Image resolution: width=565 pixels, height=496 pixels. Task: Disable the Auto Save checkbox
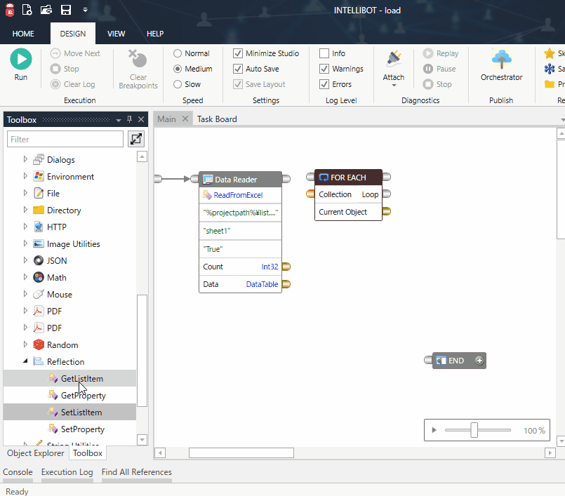[x=237, y=68]
